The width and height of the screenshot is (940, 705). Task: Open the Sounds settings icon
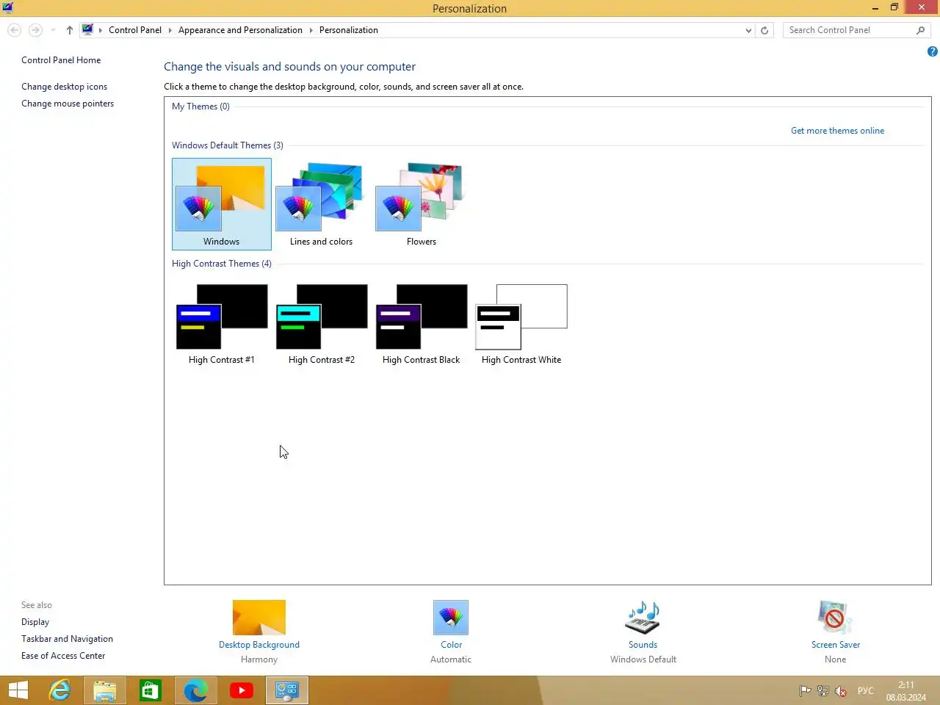[643, 618]
